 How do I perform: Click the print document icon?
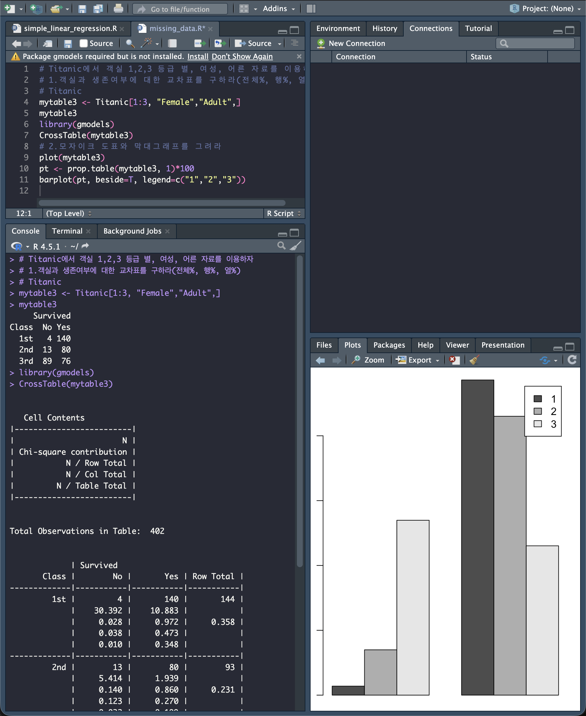coord(118,8)
